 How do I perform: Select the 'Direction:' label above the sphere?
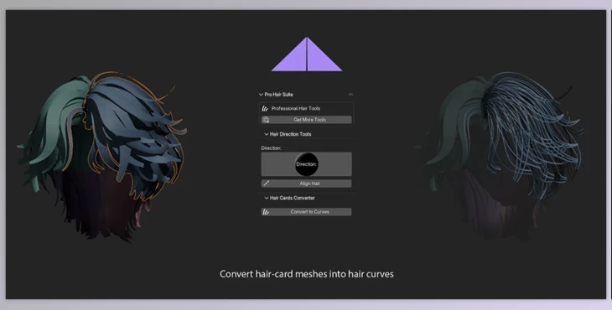pos(272,148)
